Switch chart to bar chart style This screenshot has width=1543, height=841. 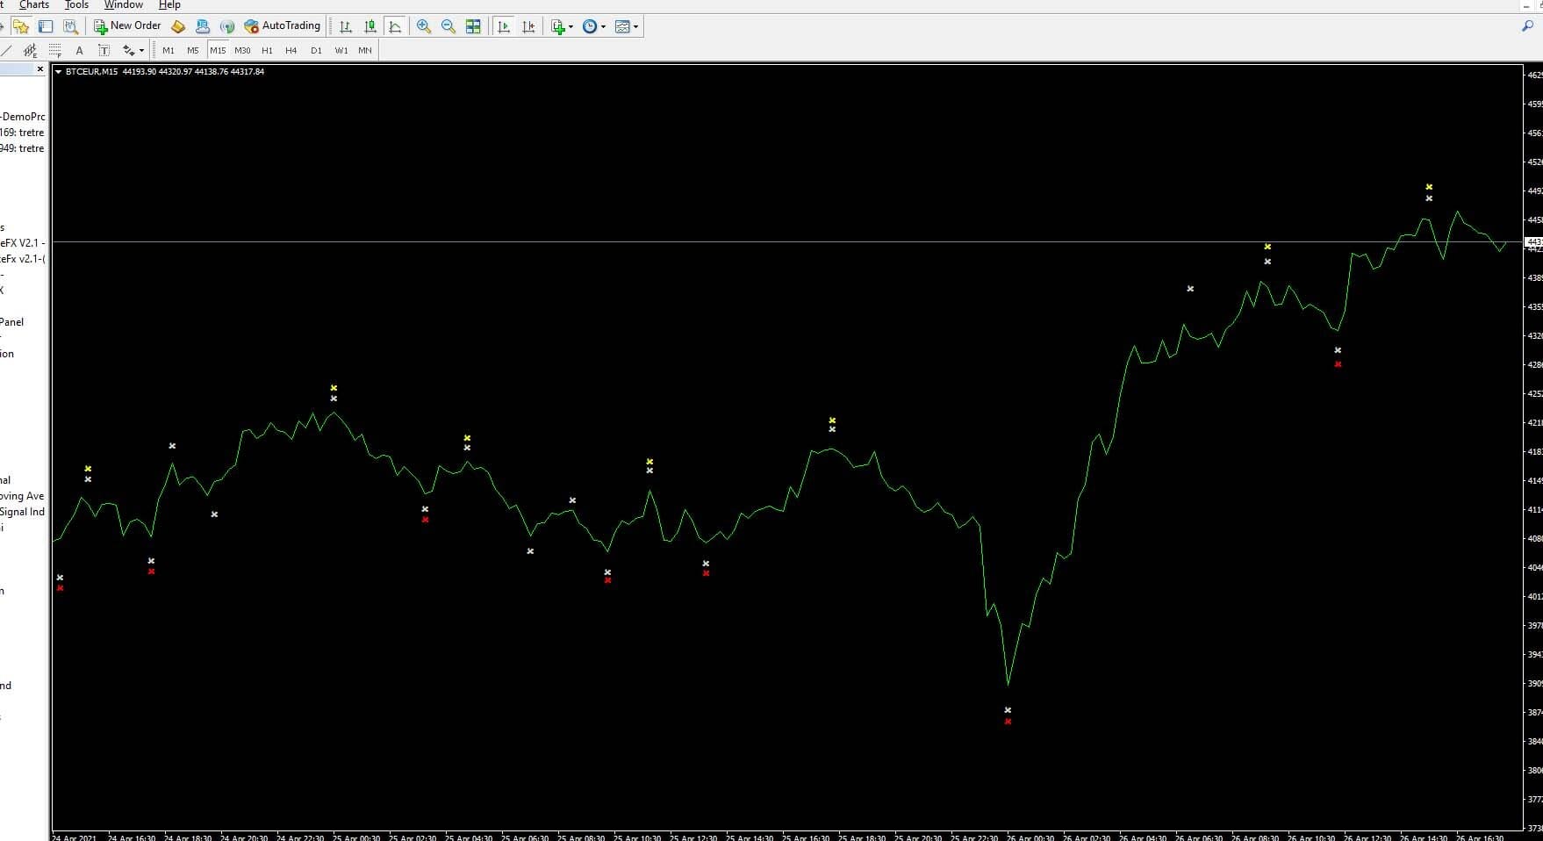pos(346,26)
